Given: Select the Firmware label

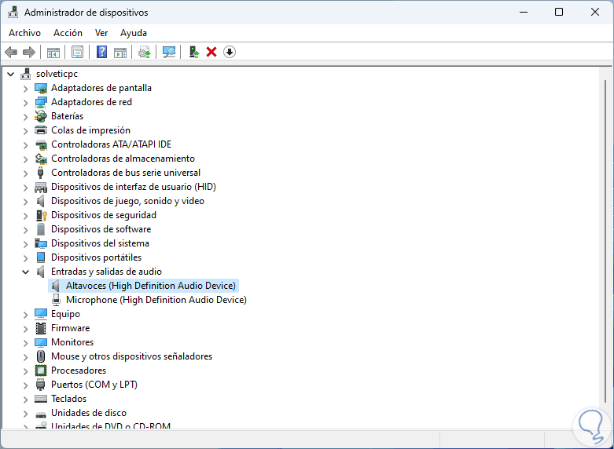Looking at the screenshot, I should 71,328.
